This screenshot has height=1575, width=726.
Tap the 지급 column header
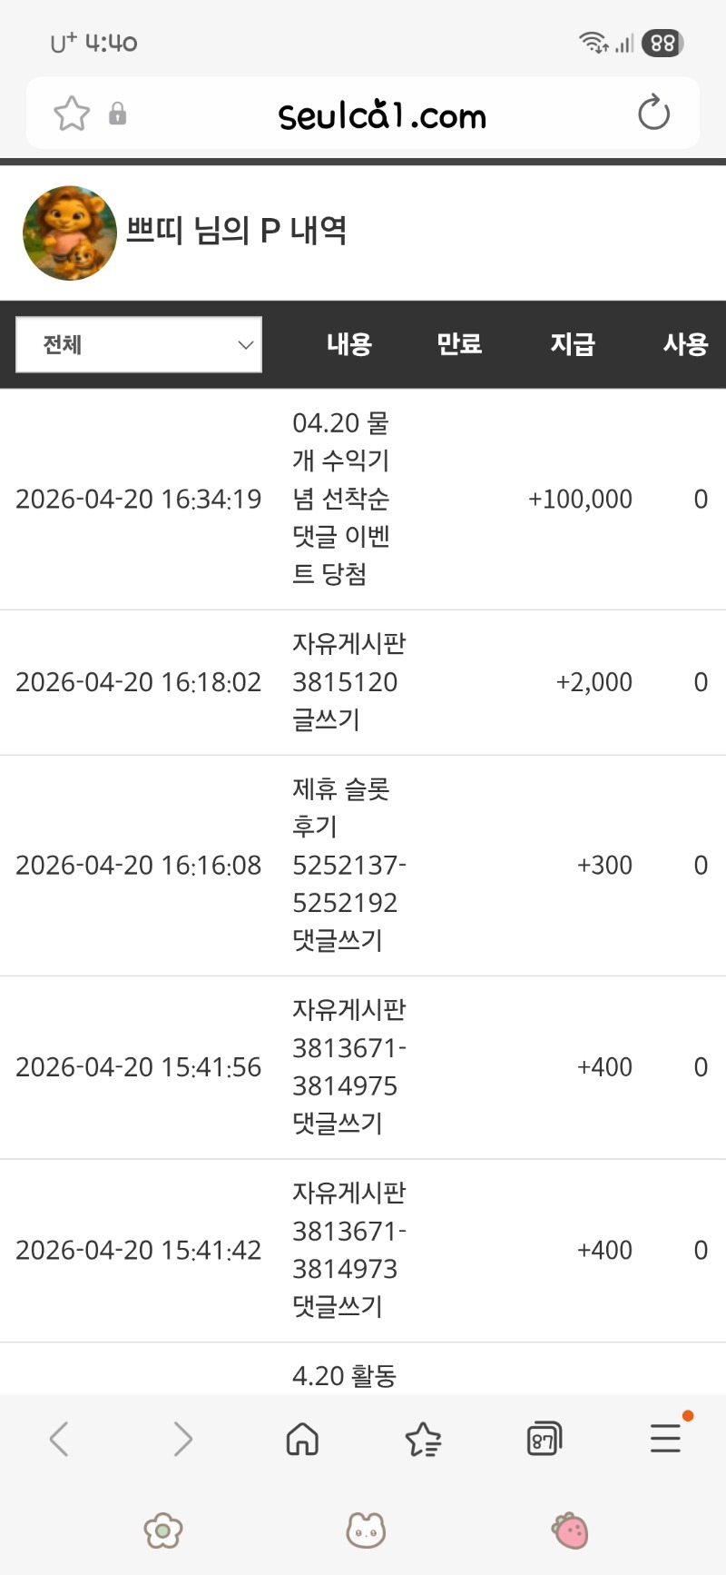tap(572, 344)
